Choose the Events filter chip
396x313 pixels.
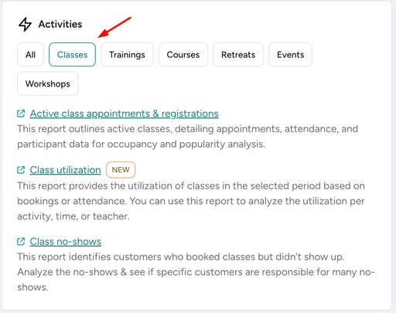pyautogui.click(x=290, y=55)
